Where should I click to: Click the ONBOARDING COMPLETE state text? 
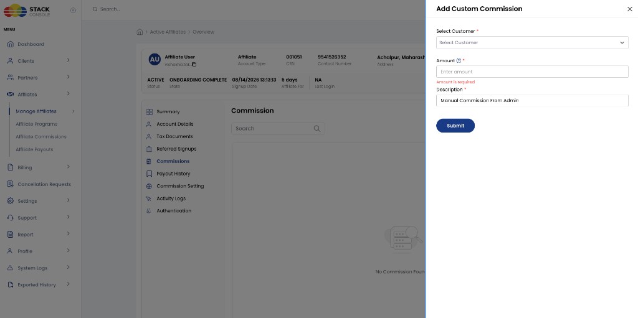coord(198,80)
